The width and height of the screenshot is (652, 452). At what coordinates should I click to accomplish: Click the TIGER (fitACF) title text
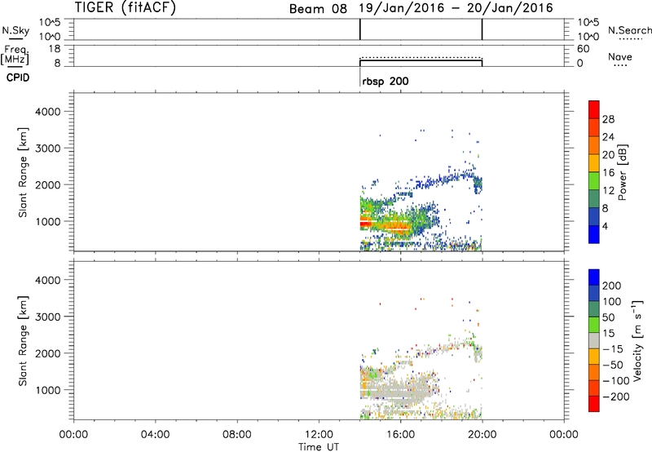126,7
